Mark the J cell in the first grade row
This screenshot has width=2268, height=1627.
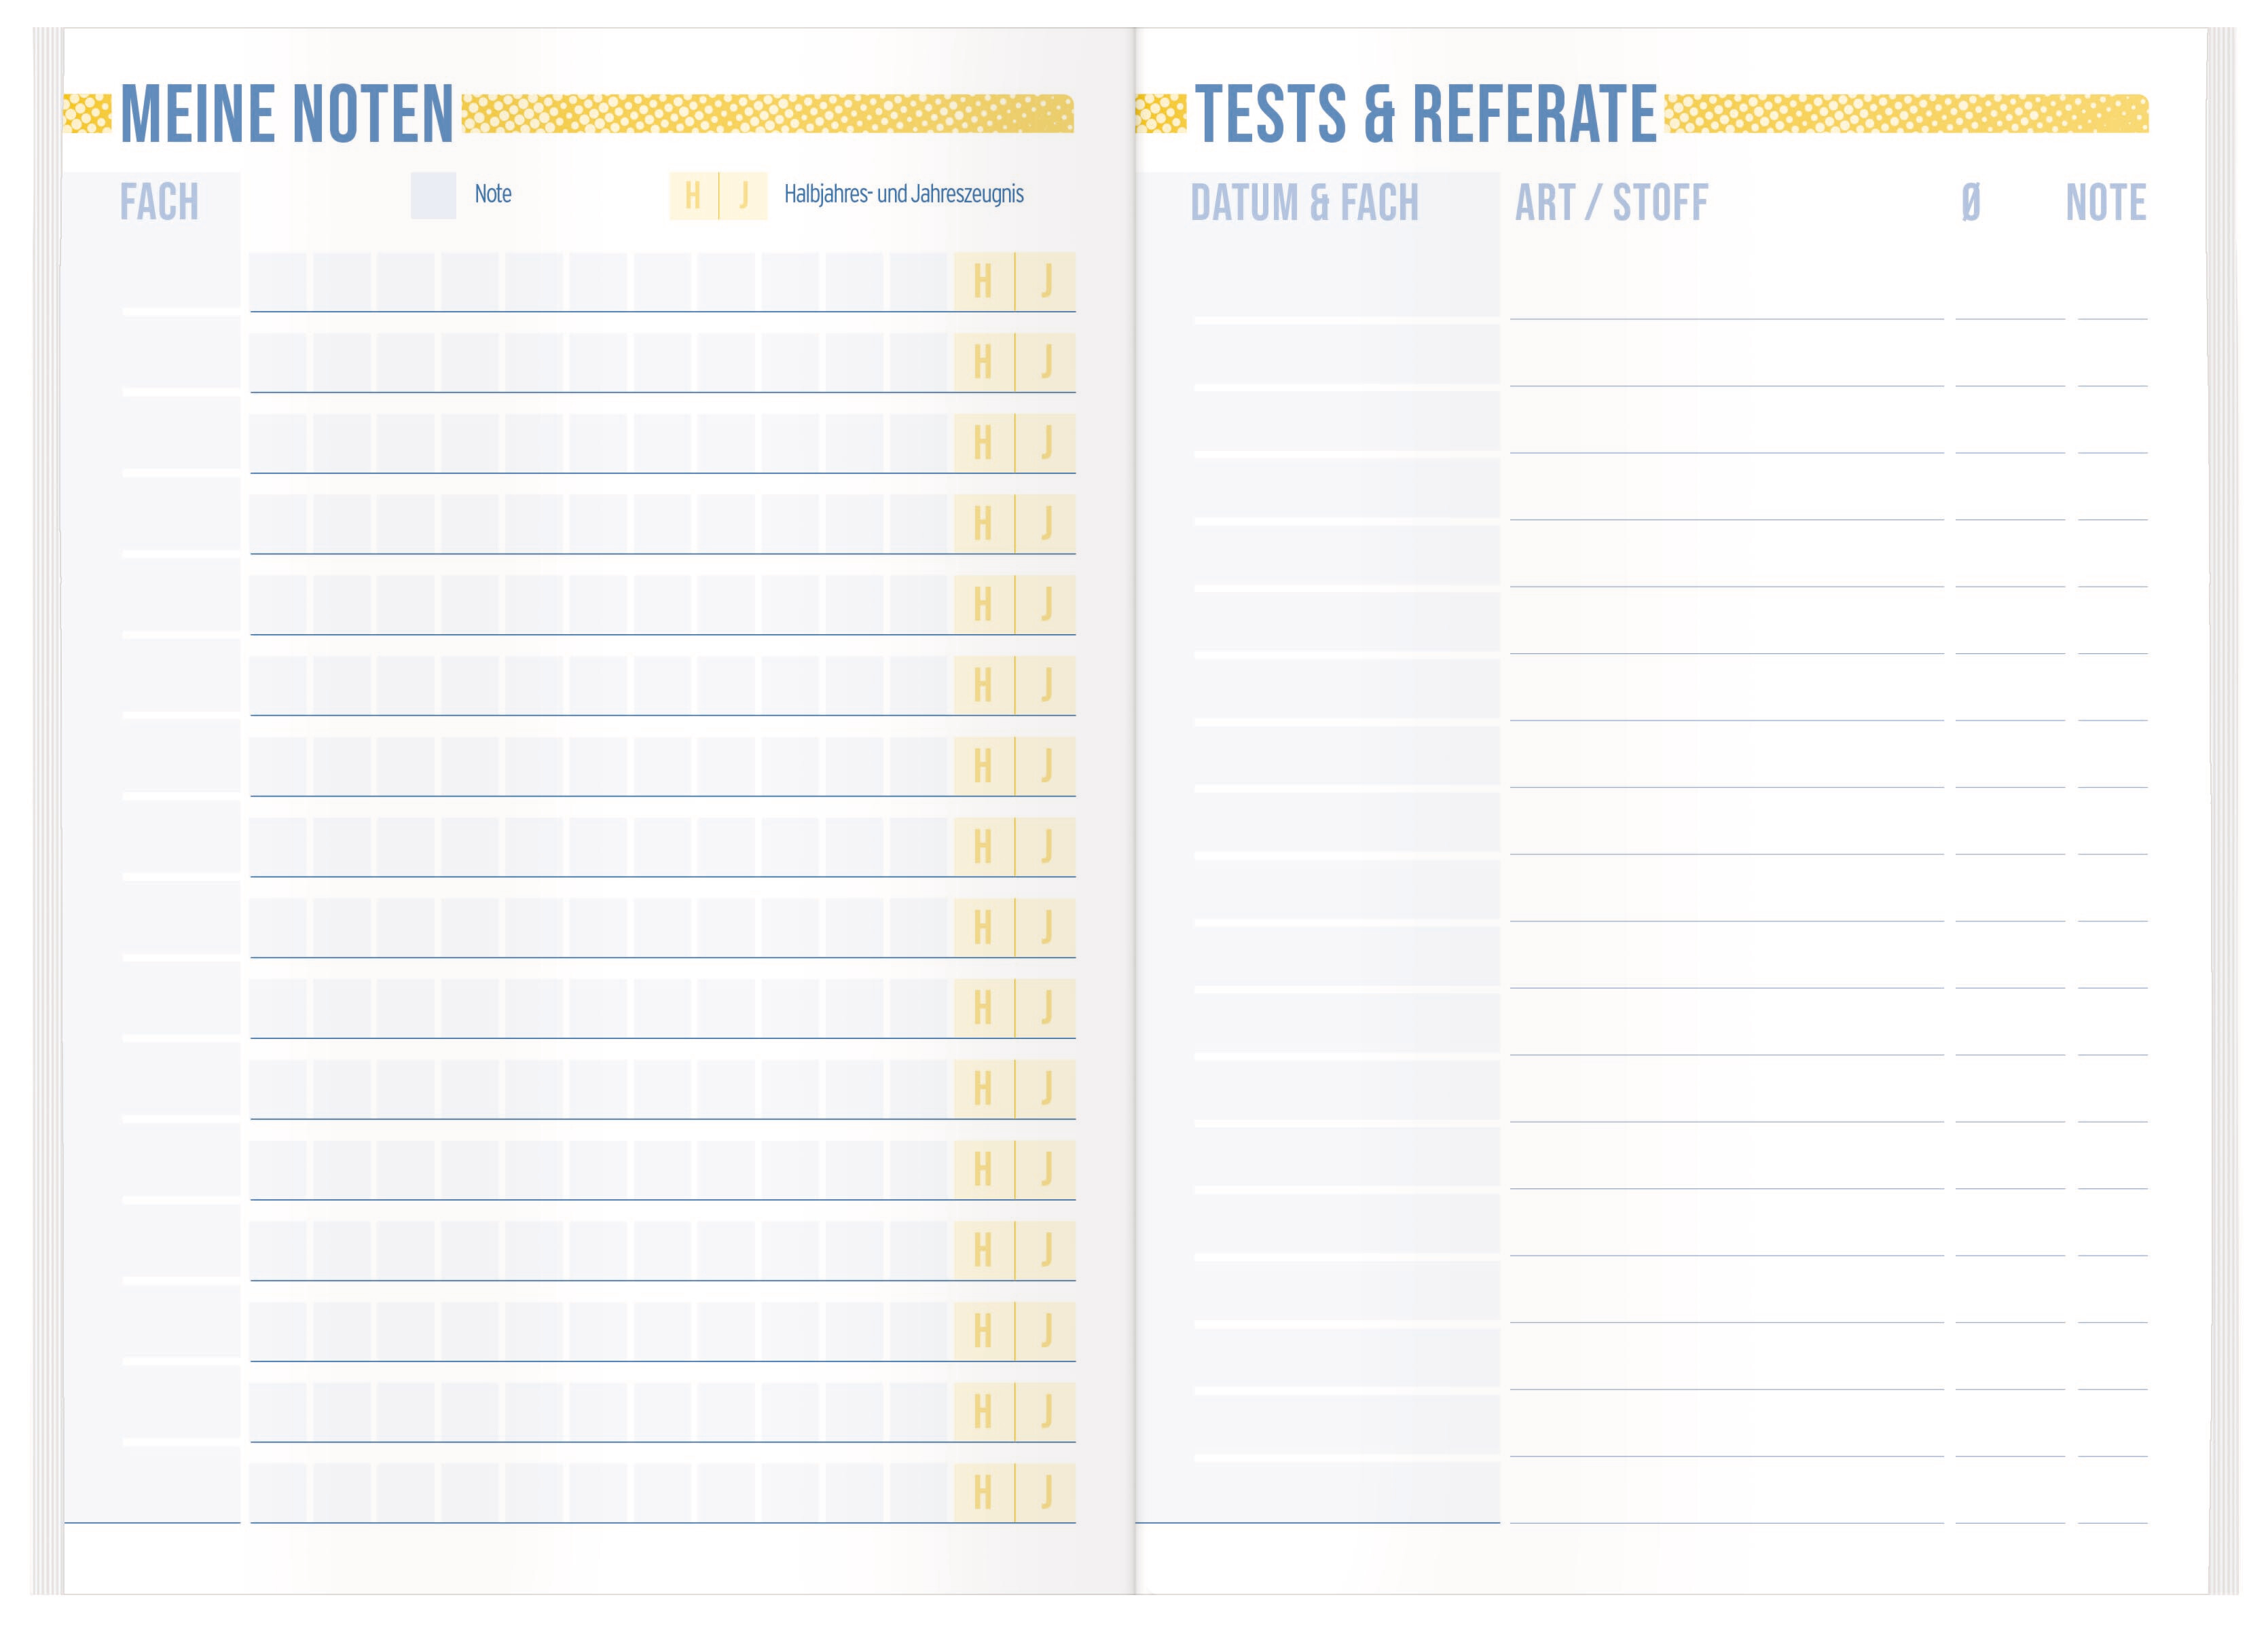point(1046,281)
